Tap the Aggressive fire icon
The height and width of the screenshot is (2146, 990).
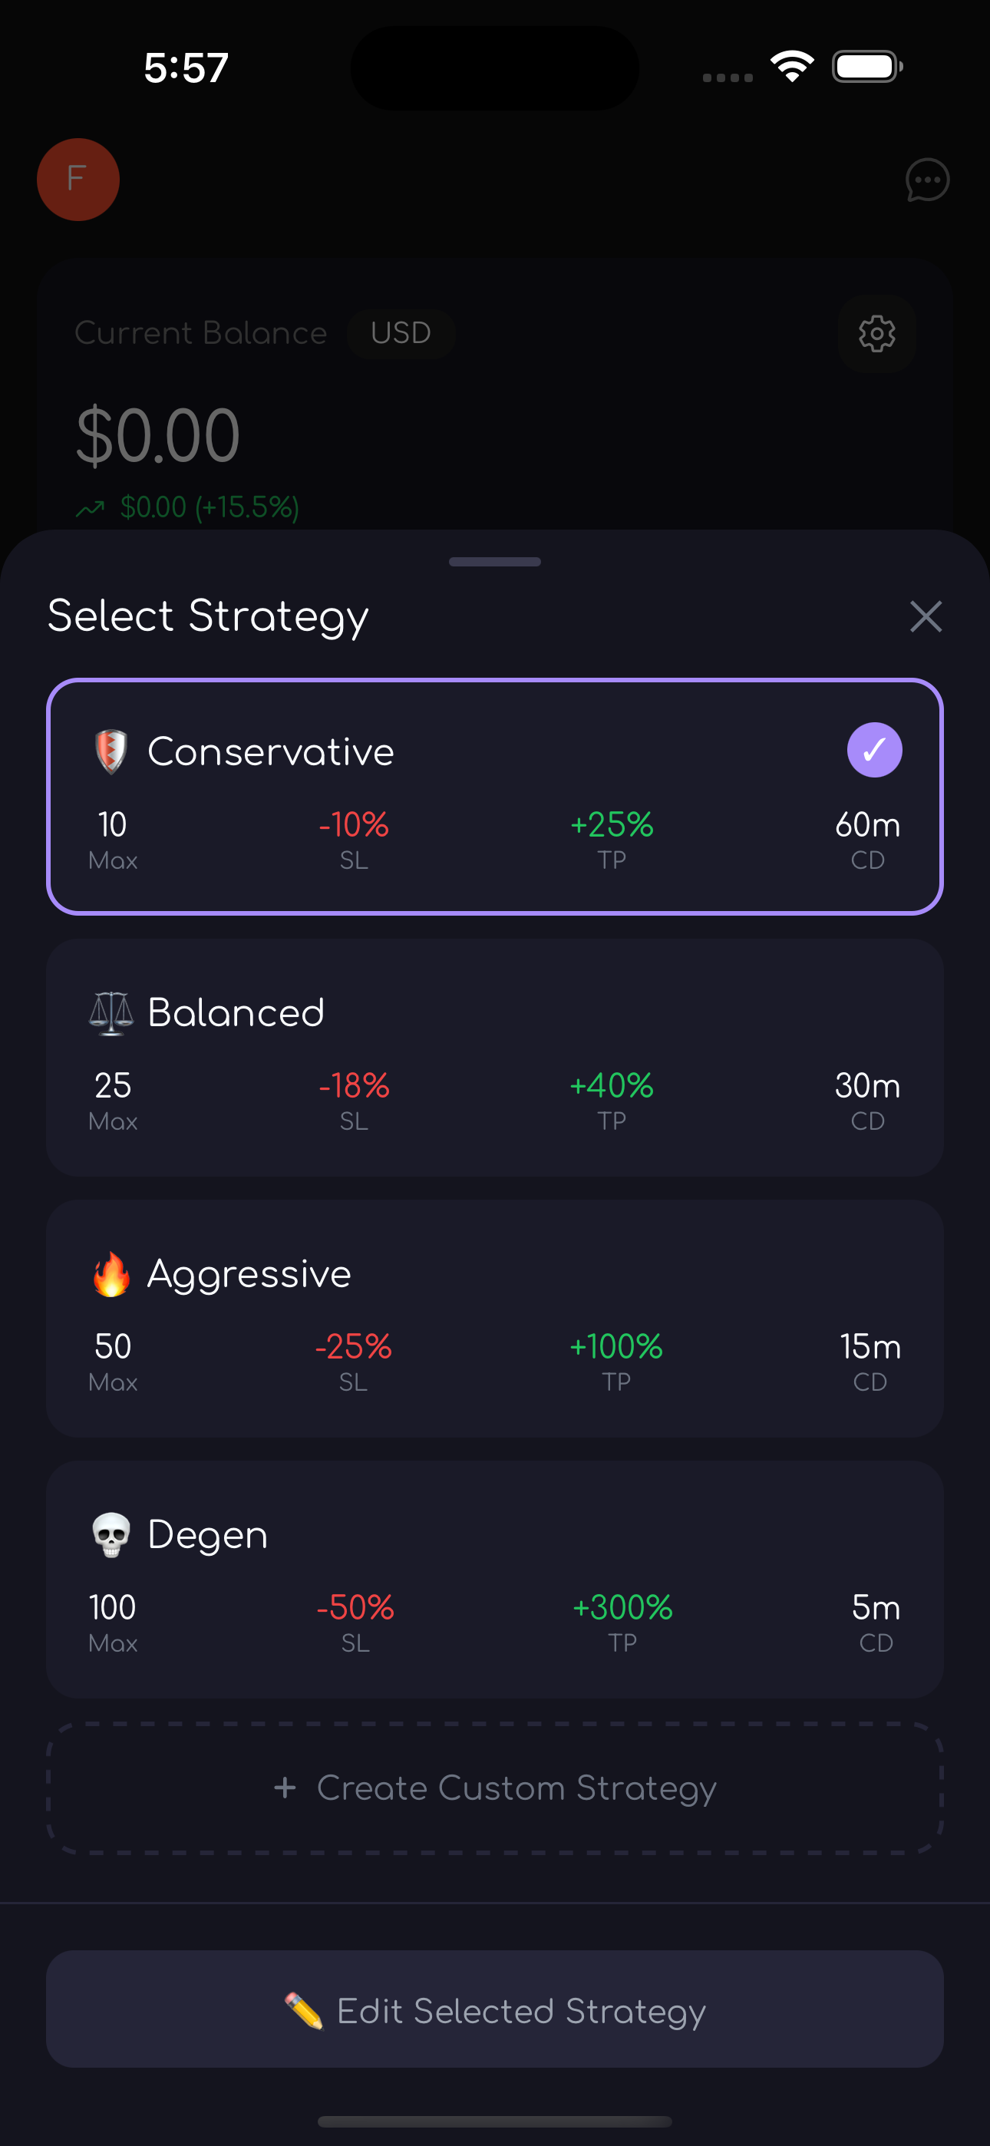(111, 1274)
